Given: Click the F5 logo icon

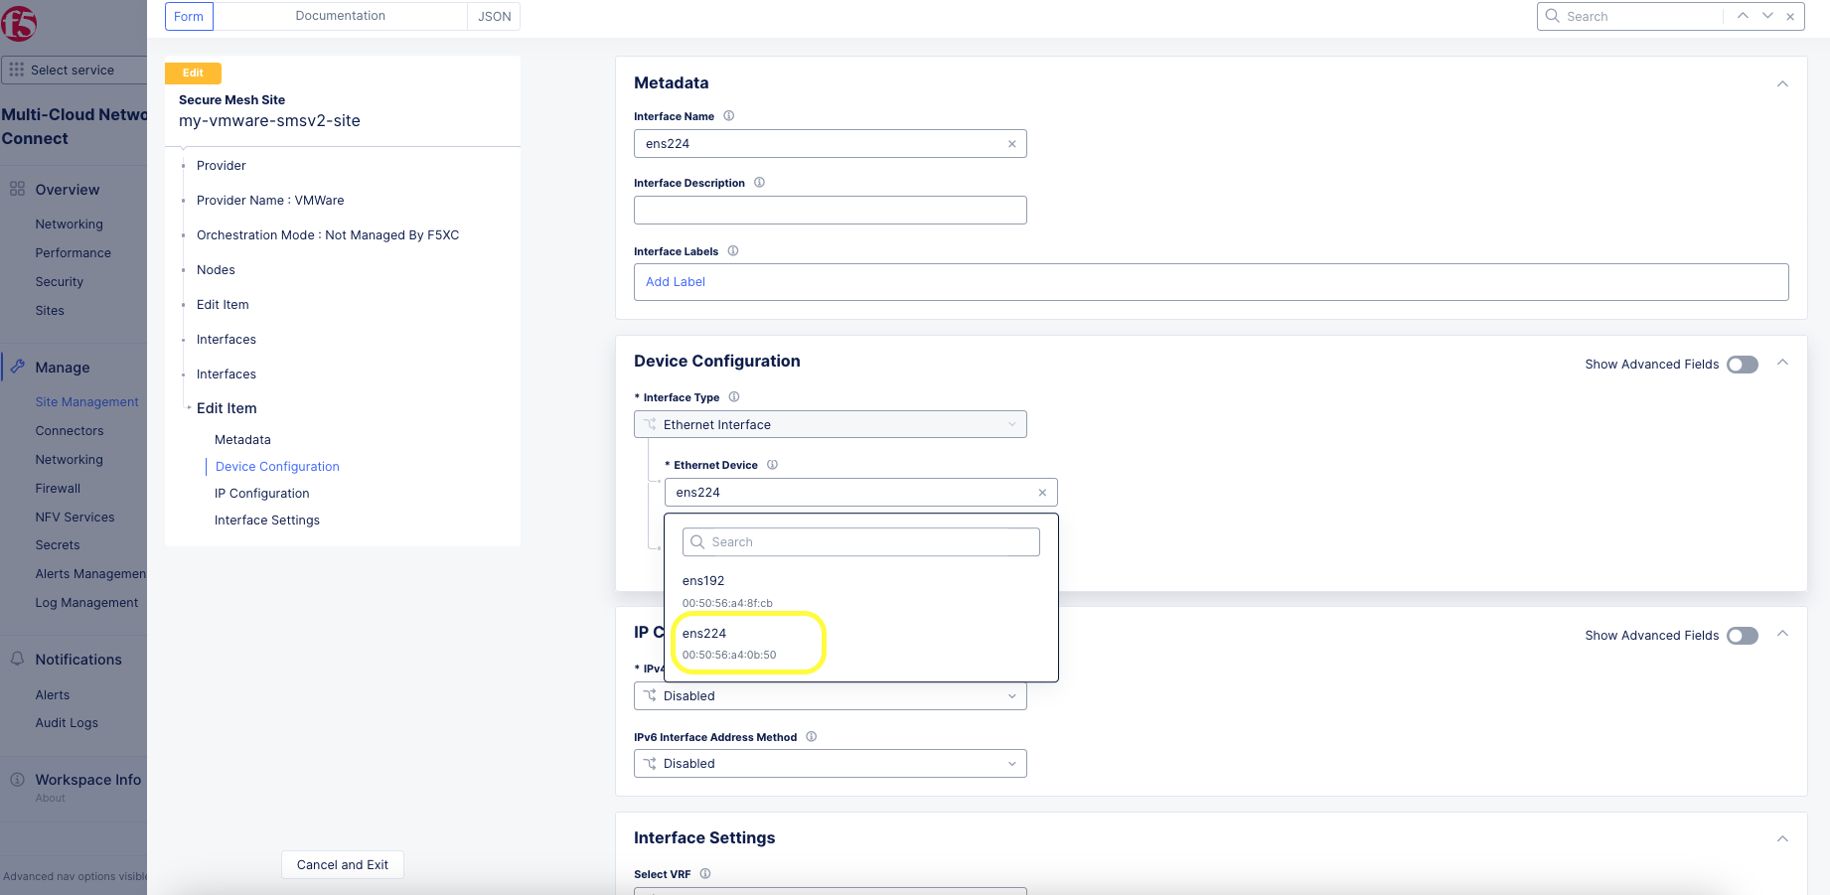Looking at the screenshot, I should pyautogui.click(x=18, y=22).
